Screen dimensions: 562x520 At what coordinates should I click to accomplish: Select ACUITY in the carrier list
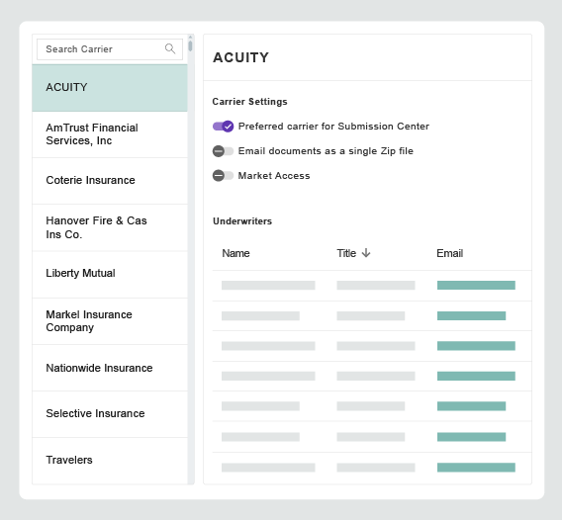(110, 88)
